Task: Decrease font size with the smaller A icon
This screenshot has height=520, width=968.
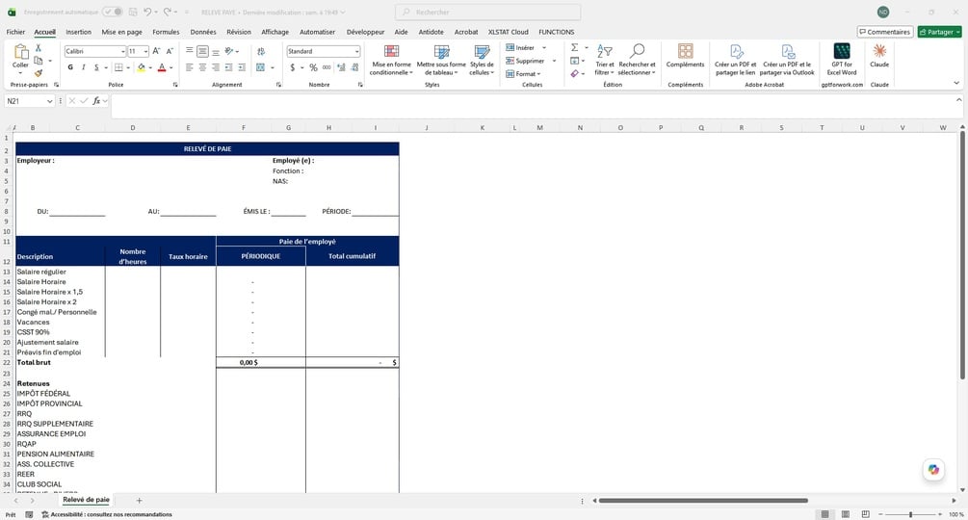Action: point(170,51)
